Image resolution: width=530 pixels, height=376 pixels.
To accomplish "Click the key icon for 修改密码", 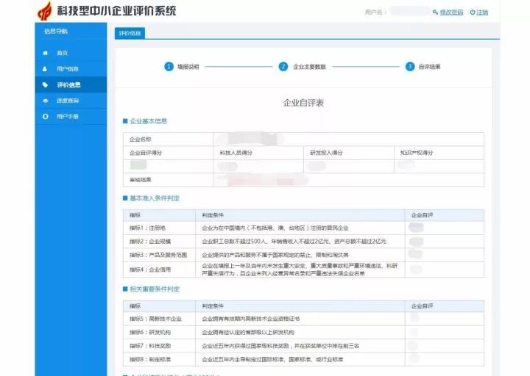I will tap(435, 12).
